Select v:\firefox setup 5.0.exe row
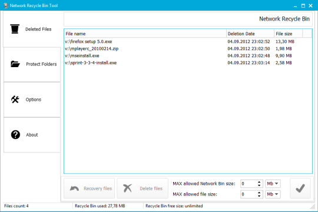The width and height of the screenshot is (318, 212). [x=188, y=42]
